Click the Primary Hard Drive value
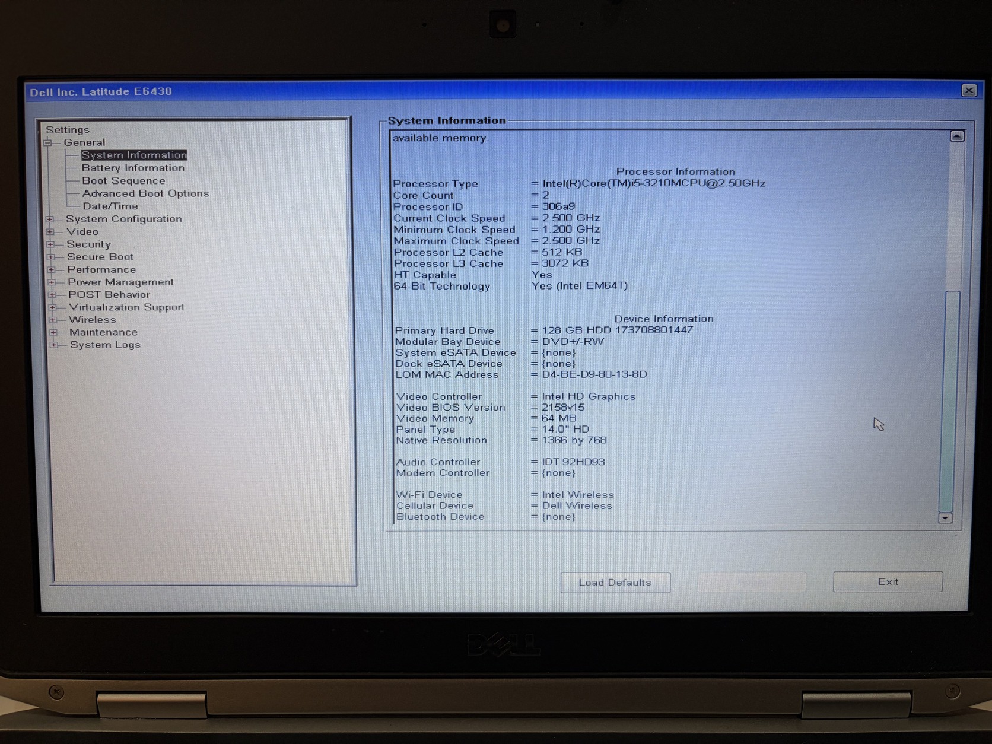 point(618,330)
